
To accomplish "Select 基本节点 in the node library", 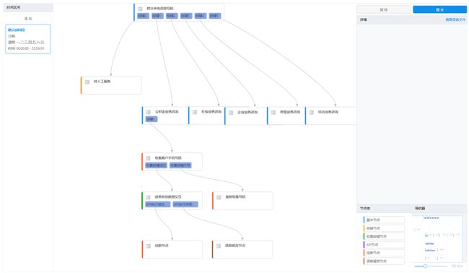I will pos(384,220).
